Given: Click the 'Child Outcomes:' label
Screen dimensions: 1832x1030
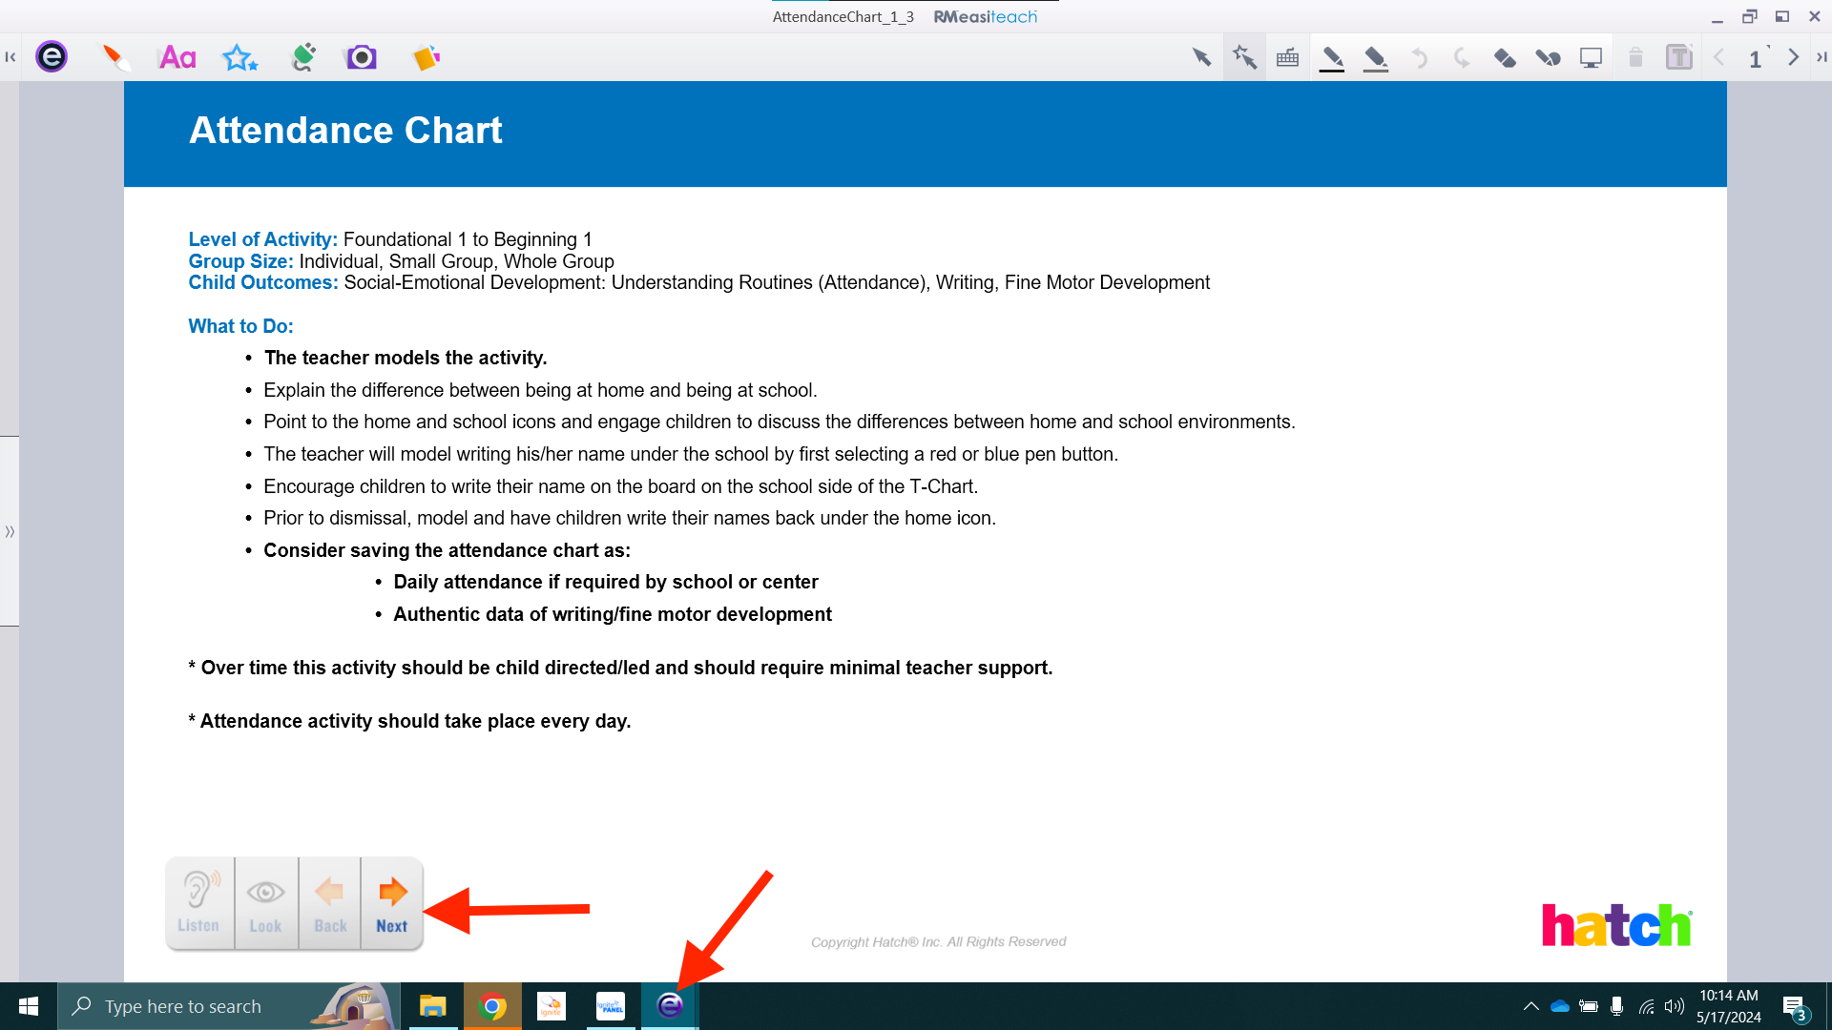Looking at the screenshot, I should pyautogui.click(x=263, y=282).
